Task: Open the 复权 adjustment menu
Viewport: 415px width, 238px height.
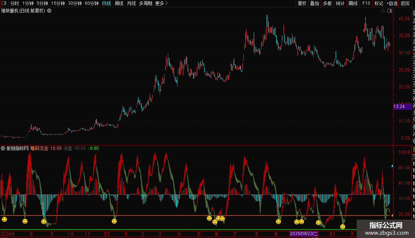Action: tap(302, 3)
